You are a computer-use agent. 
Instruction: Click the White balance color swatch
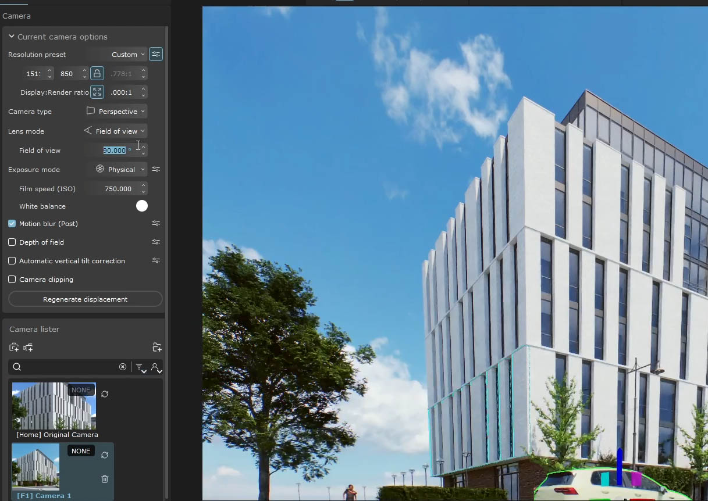click(142, 206)
